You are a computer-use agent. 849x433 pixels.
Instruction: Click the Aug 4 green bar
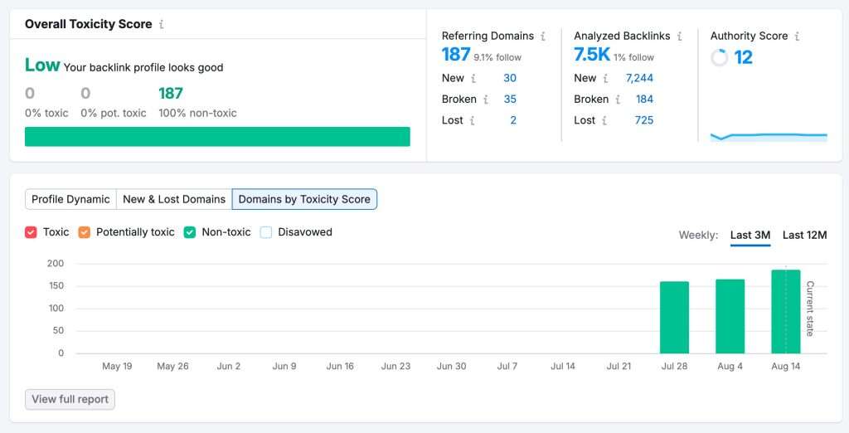(x=730, y=317)
